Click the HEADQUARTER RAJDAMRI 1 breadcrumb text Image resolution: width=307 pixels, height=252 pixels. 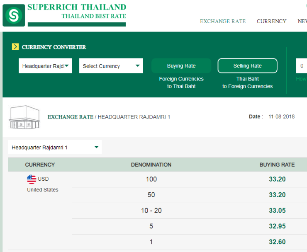[x=134, y=117]
